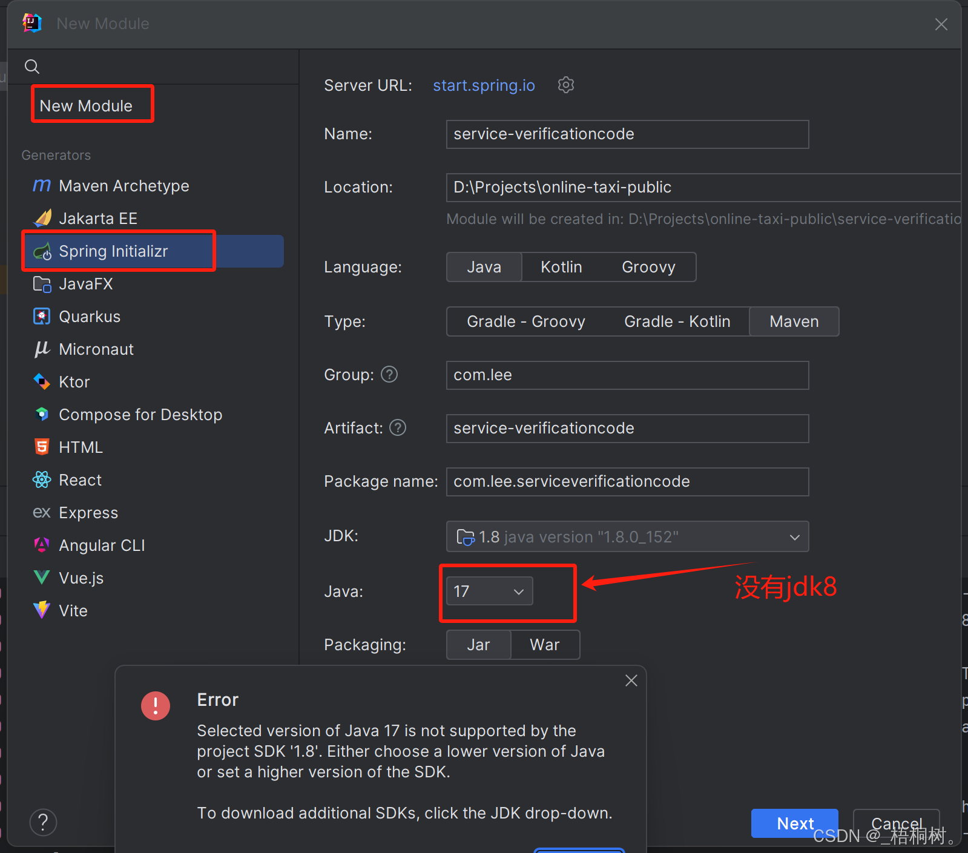Select Jakarta EE generator
Screen dimensions: 968x853
tap(153, 219)
